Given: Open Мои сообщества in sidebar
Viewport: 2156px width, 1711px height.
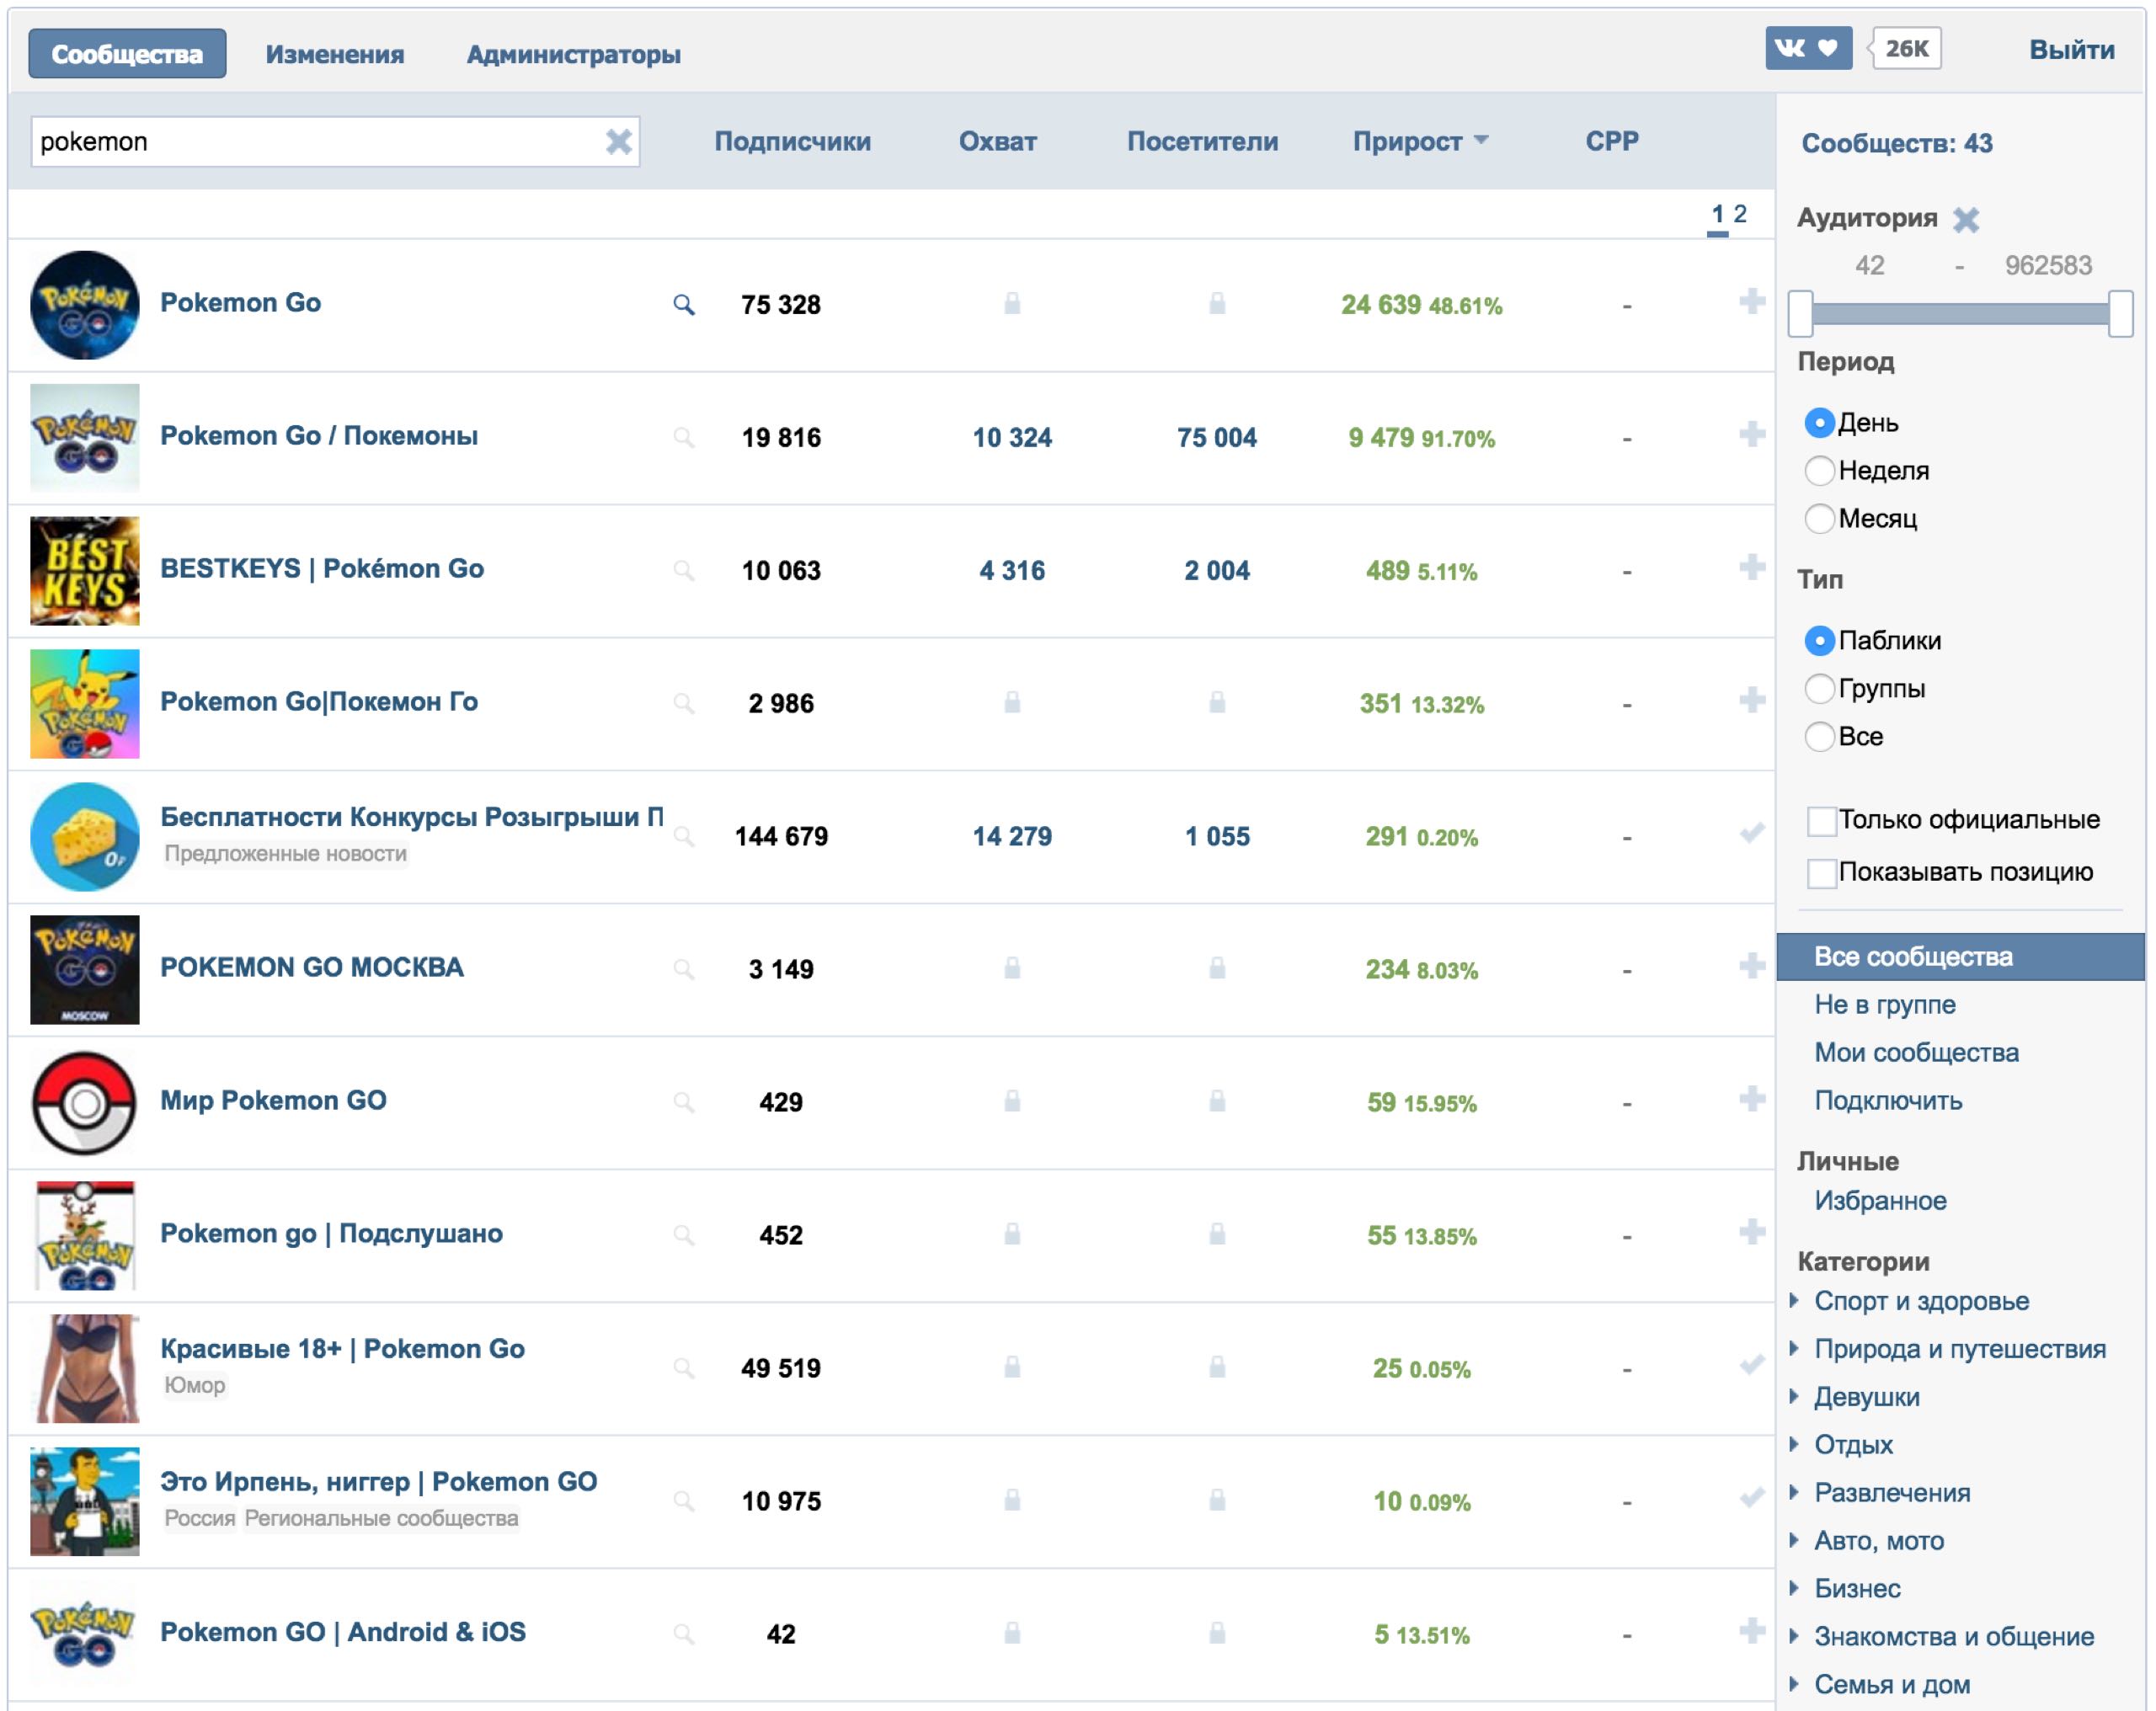Looking at the screenshot, I should click(1916, 1052).
